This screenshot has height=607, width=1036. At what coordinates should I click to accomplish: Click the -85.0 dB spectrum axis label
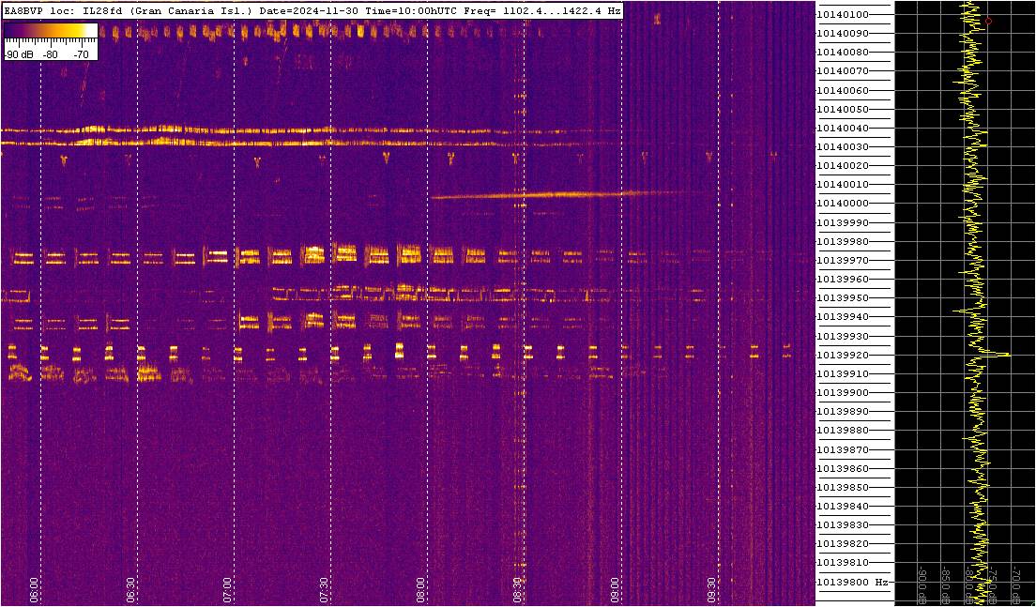click(x=946, y=584)
